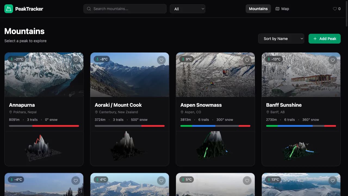This screenshot has height=196, width=348.
Task: Click the -4°C temperature badge
Action: 16,179
